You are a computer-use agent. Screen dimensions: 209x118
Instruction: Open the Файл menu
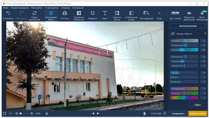pyautogui.click(x=6, y=8)
